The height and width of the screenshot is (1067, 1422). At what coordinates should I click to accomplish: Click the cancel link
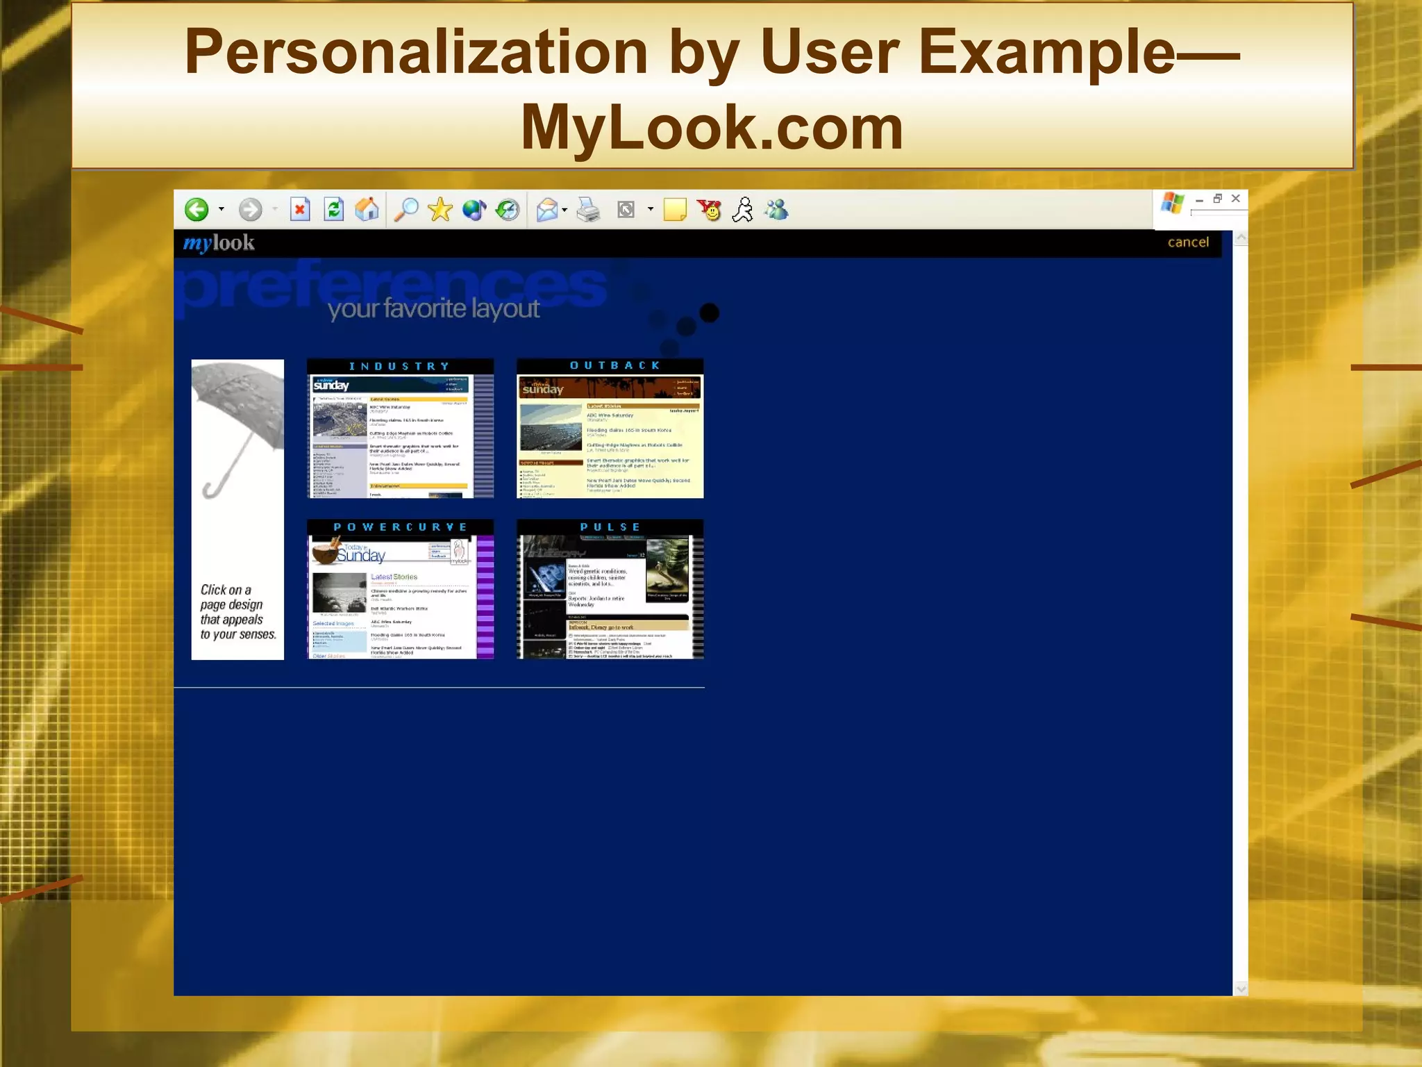click(1188, 242)
